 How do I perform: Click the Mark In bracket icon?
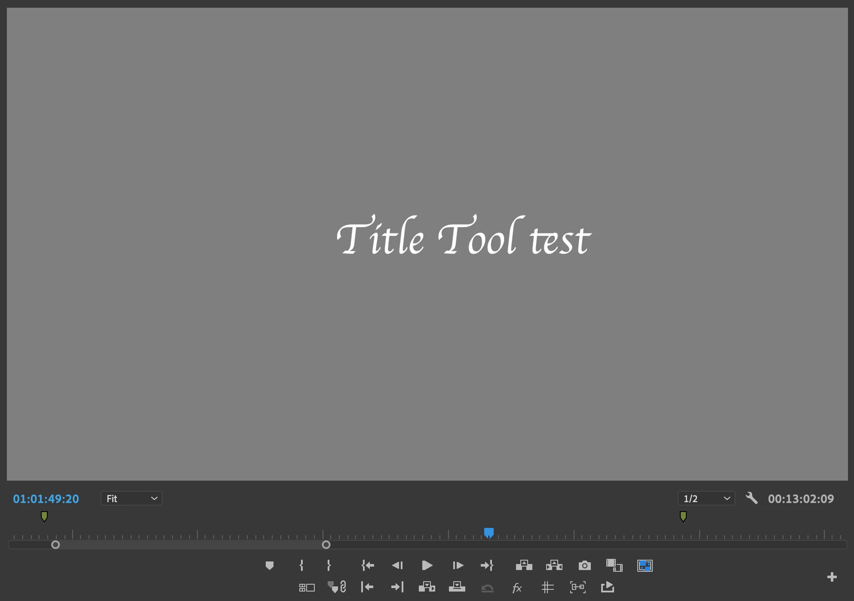301,565
